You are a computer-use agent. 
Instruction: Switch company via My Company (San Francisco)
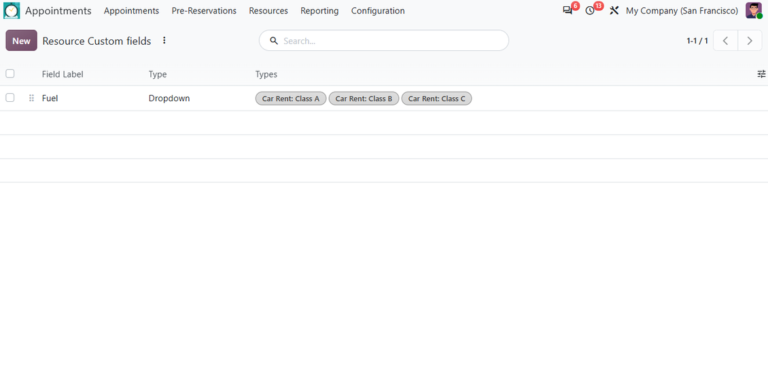(x=682, y=11)
